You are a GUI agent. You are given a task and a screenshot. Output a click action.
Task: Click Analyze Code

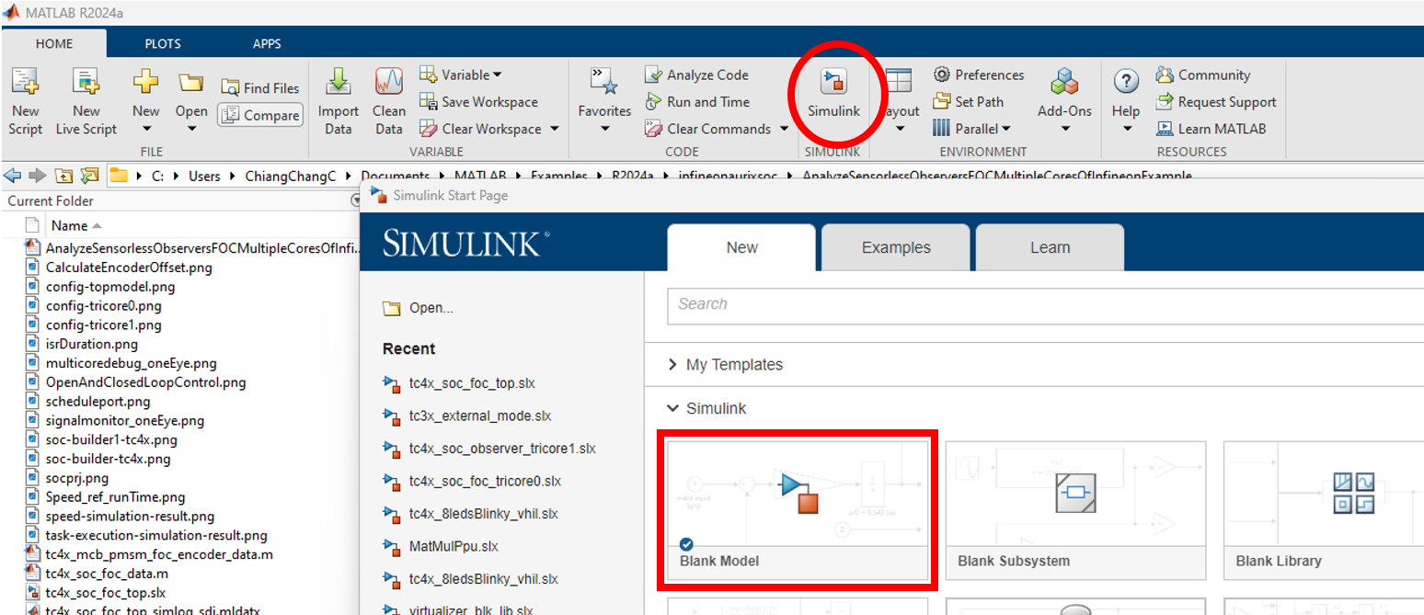click(696, 75)
